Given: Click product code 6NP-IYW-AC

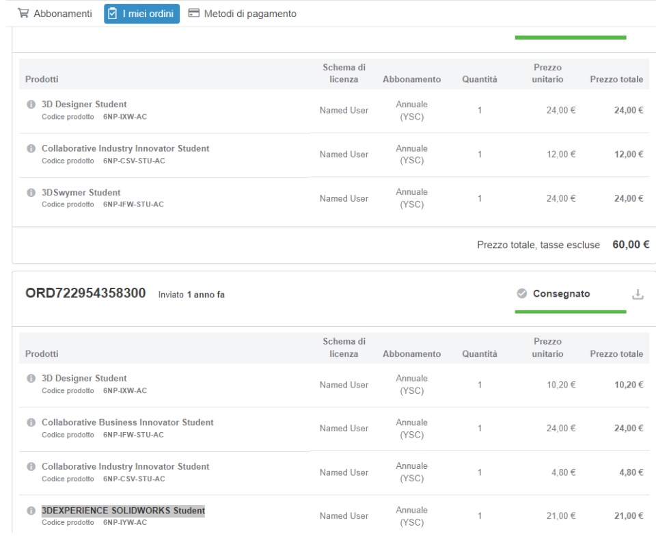Looking at the screenshot, I should (124, 523).
